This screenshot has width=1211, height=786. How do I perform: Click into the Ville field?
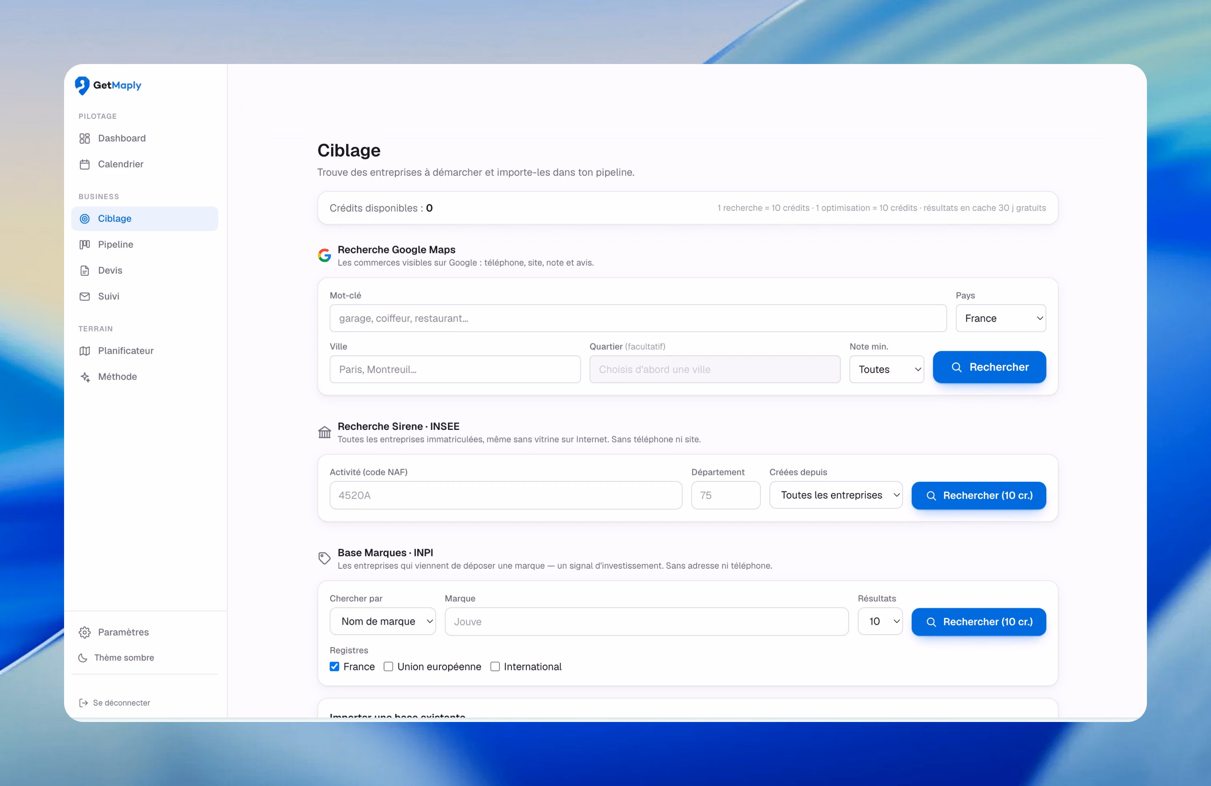point(455,369)
